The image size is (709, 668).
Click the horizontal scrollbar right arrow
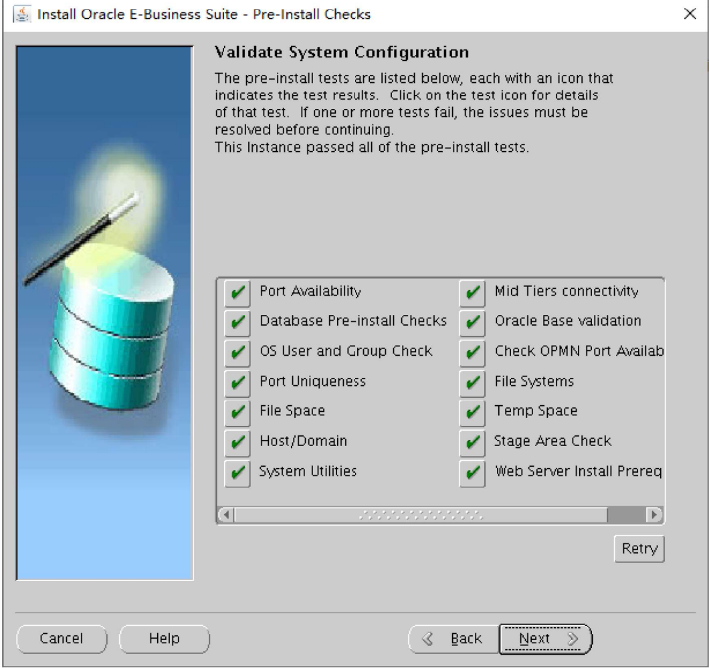coord(654,515)
